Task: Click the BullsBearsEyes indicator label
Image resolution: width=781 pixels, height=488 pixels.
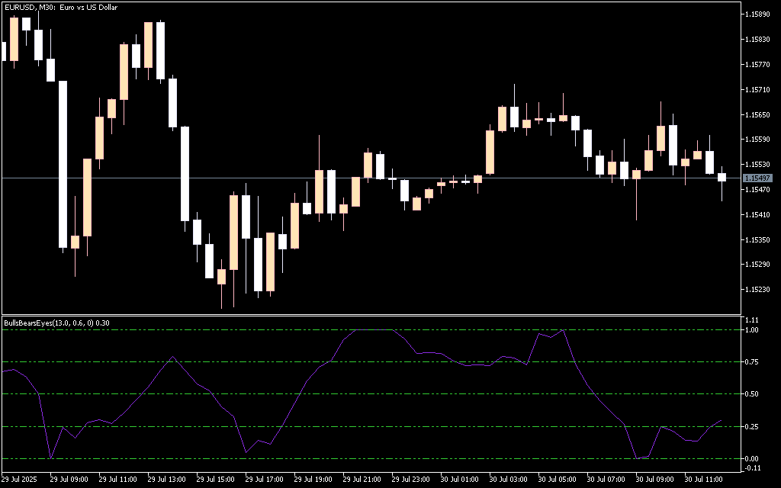Action: point(56,323)
